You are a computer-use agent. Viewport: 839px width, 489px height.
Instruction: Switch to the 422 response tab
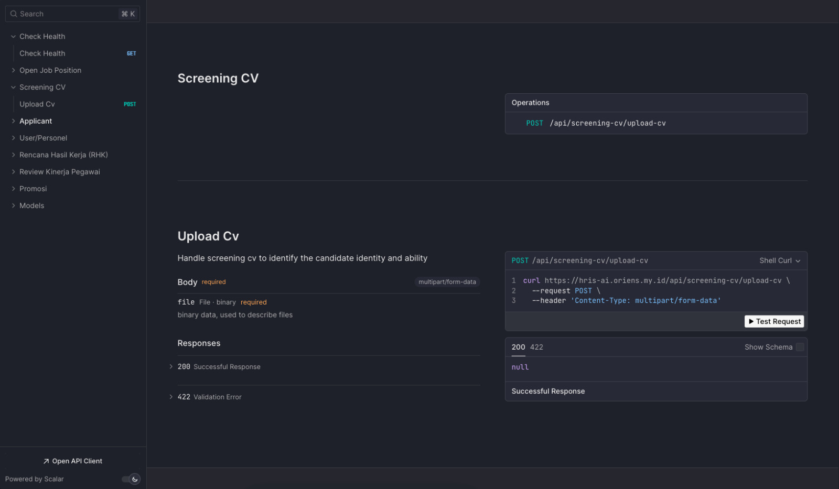click(536, 347)
